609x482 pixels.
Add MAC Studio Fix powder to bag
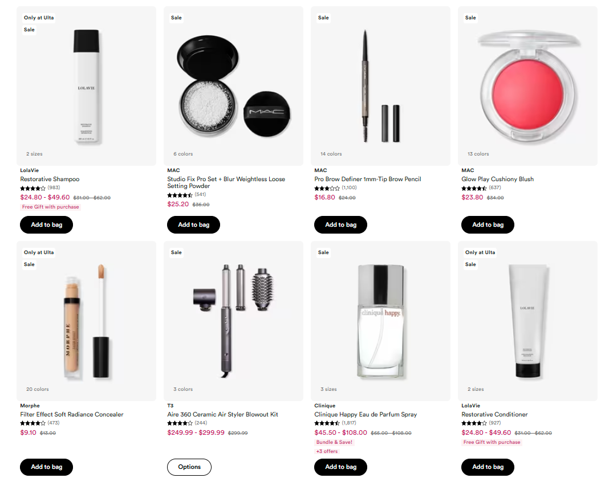point(193,224)
